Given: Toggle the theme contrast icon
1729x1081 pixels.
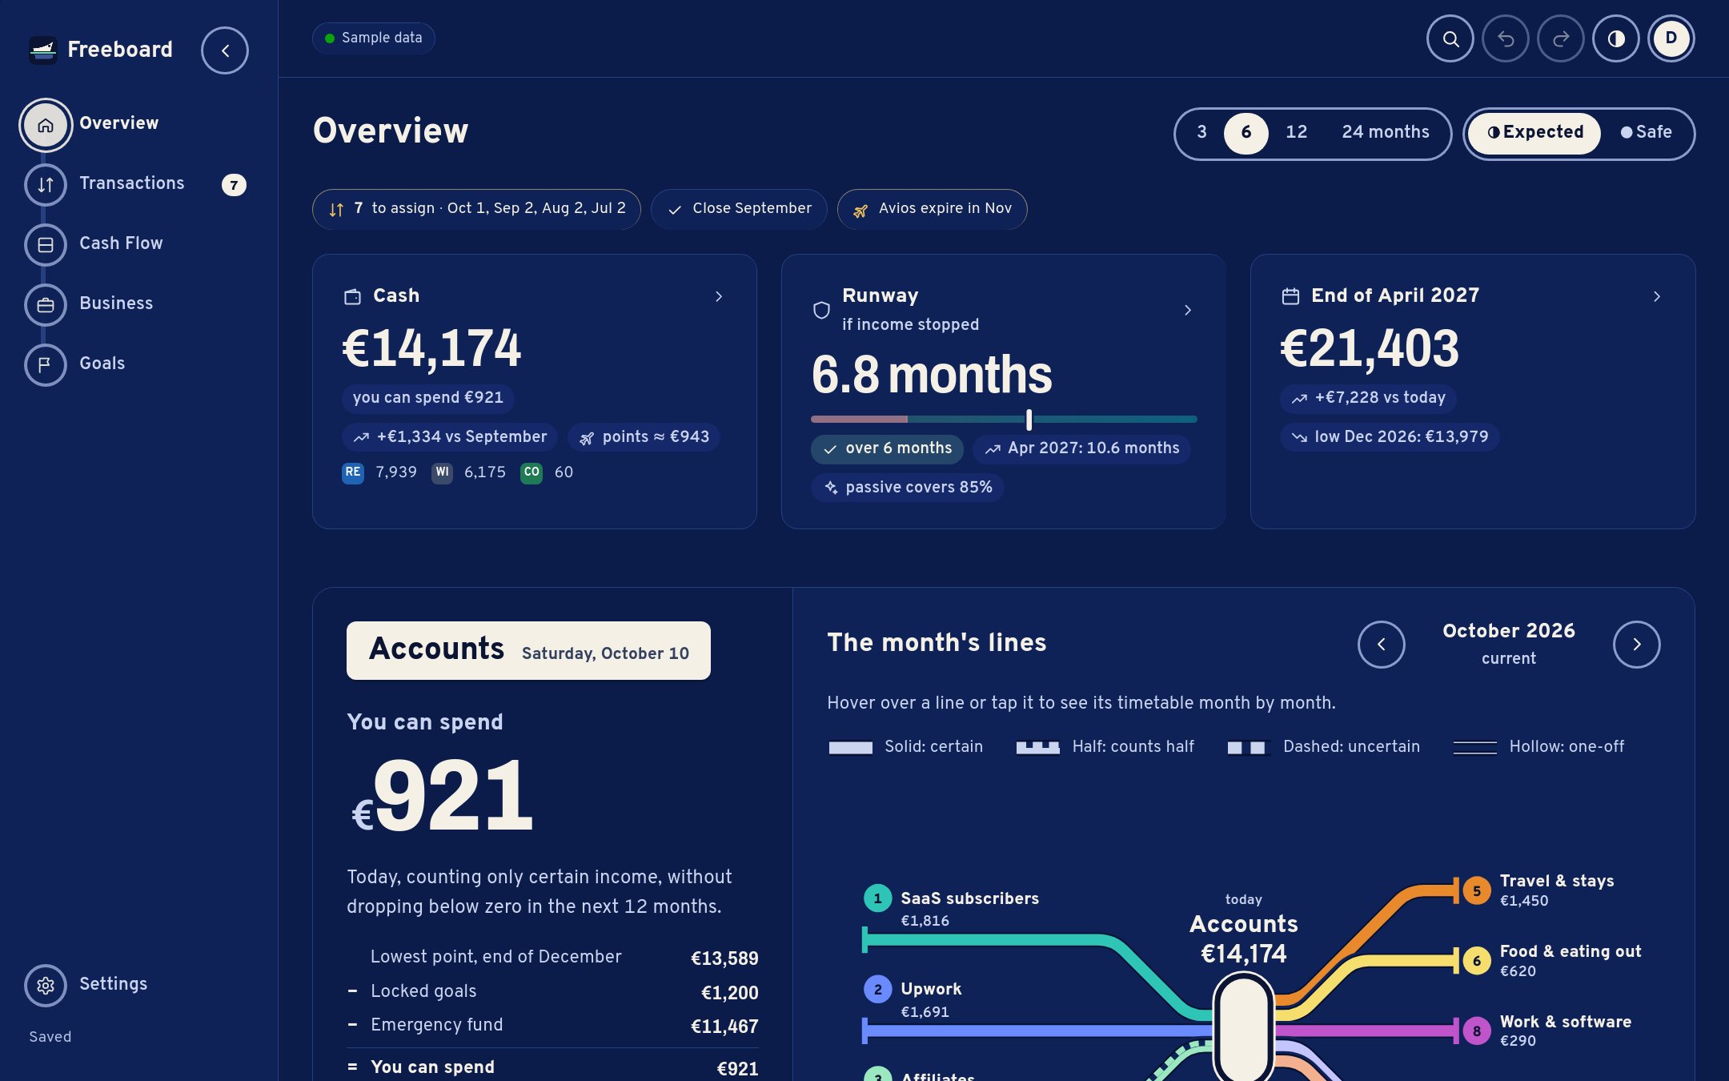Looking at the screenshot, I should tap(1616, 38).
